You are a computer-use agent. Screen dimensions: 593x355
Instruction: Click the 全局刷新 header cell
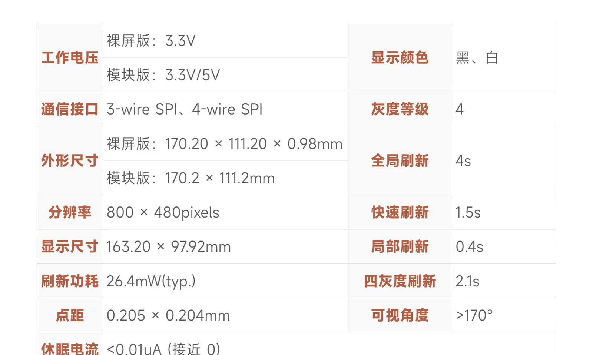(x=400, y=161)
